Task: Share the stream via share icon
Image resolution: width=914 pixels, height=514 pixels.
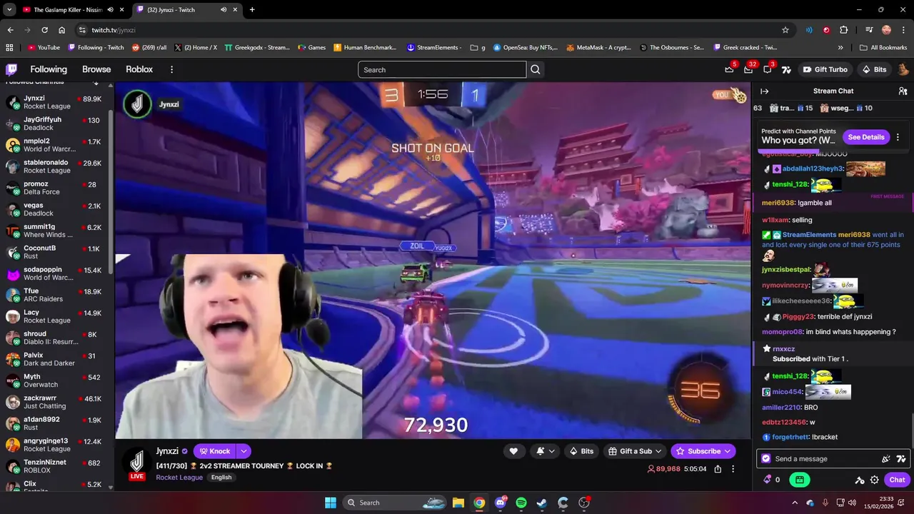Action: point(718,469)
